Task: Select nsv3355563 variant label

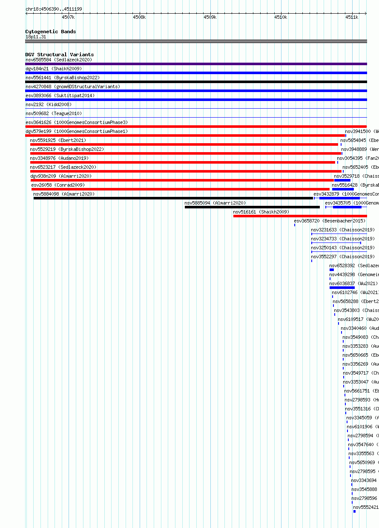Action: click(364, 453)
